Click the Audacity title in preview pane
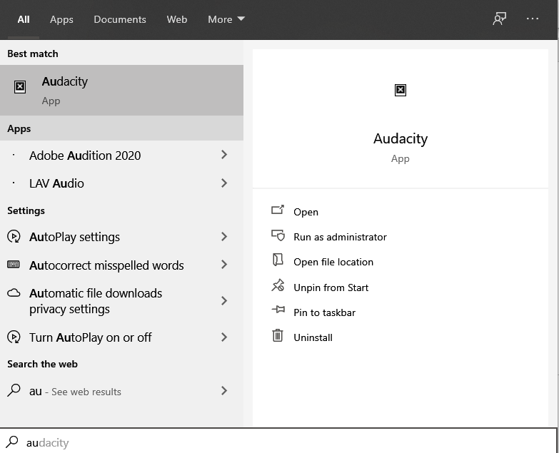 [x=401, y=138]
